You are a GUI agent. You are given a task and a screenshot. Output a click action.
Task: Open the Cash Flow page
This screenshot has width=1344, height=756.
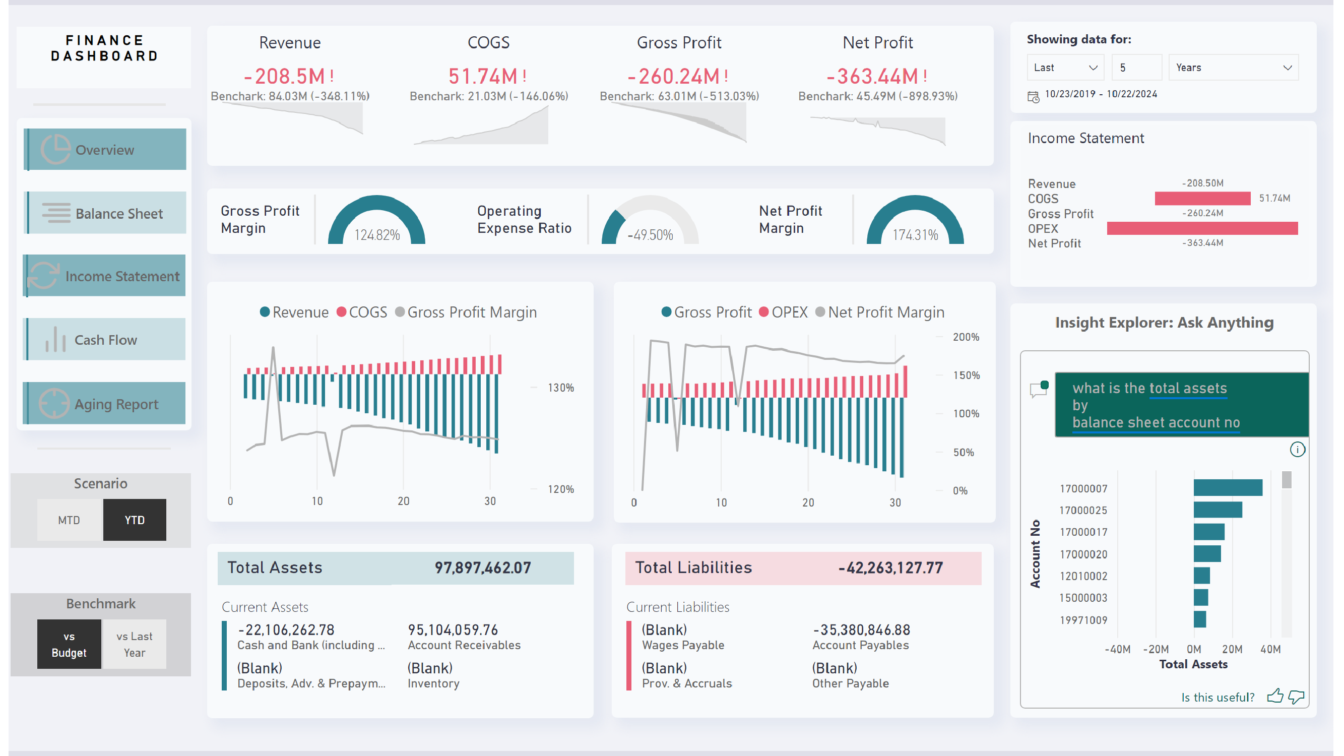(x=105, y=339)
